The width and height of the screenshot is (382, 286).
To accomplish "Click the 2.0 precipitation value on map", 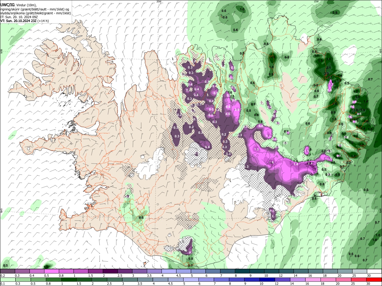I will click(358, 97).
